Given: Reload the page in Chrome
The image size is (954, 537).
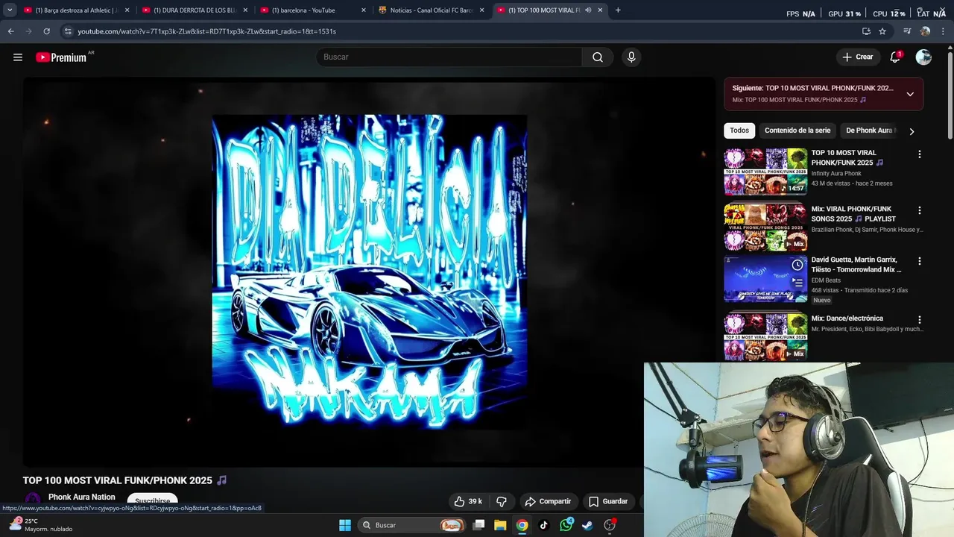Looking at the screenshot, I should pyautogui.click(x=46, y=31).
